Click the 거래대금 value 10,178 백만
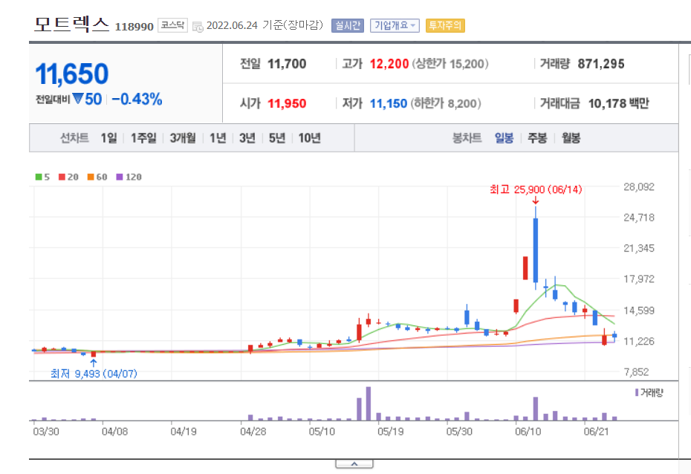The height and width of the screenshot is (474, 691). click(619, 103)
